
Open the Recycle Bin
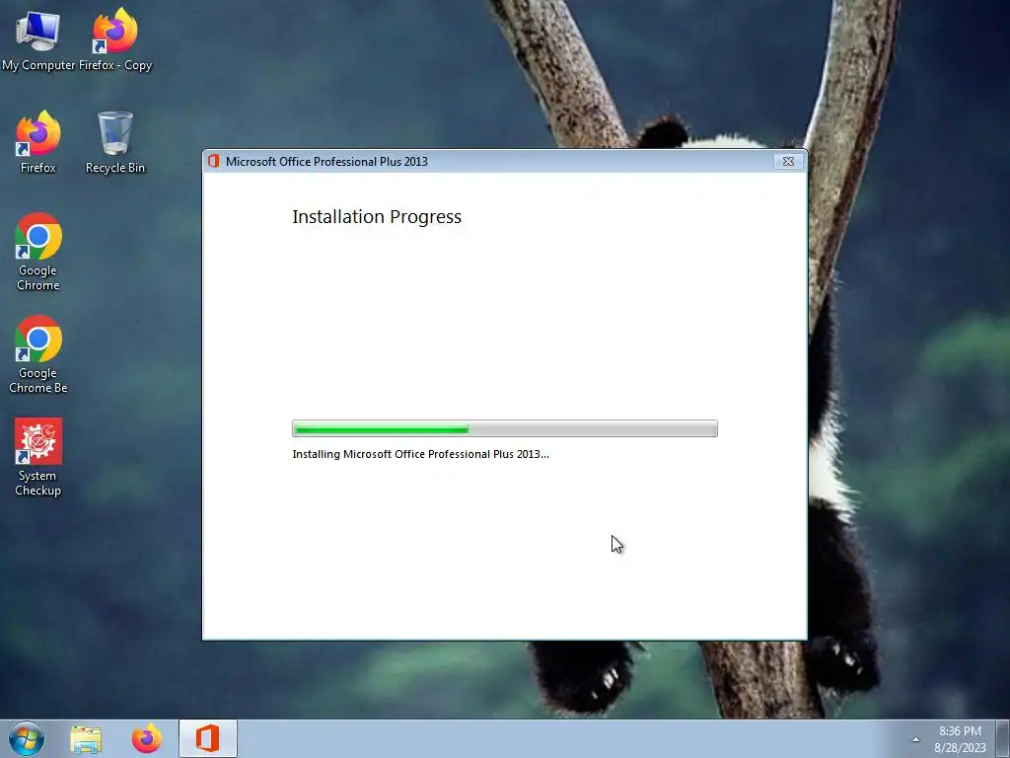pos(115,142)
